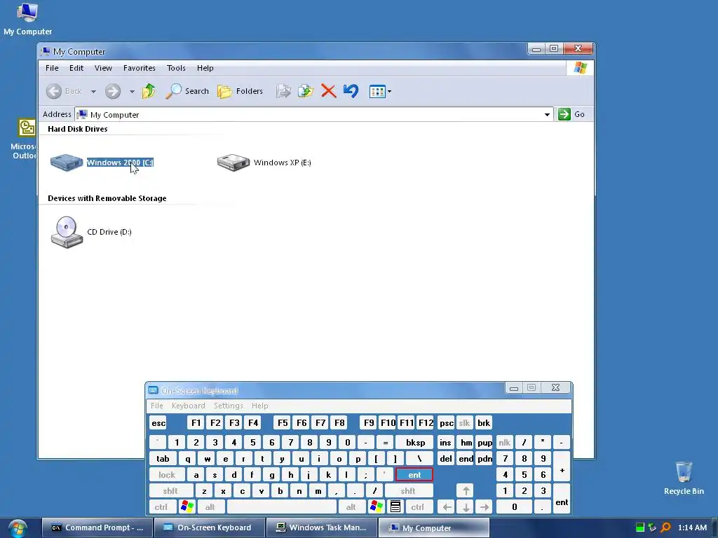This screenshot has height=538, width=718.
Task: Click the green Go button
Action: pyautogui.click(x=571, y=114)
